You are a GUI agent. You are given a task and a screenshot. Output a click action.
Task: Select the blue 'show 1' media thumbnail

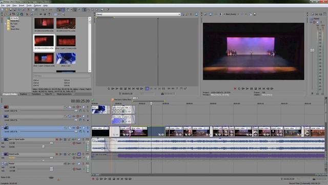click(66, 58)
